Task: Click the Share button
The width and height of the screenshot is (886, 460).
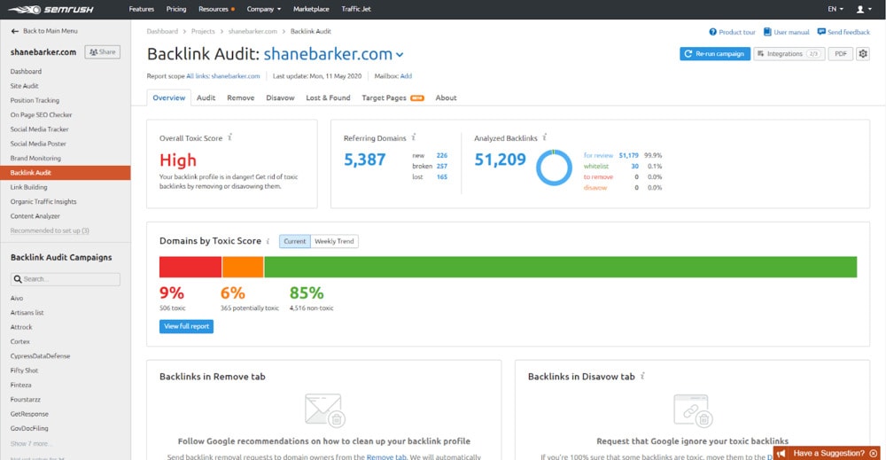Action: point(102,52)
